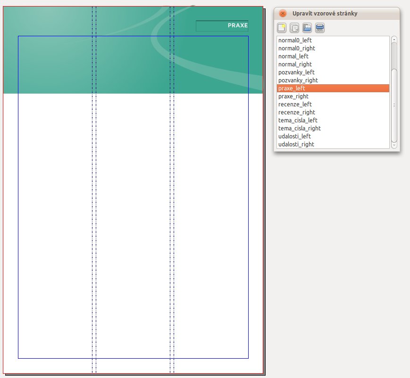
Task: Import master pages from another document
Action: click(x=307, y=28)
